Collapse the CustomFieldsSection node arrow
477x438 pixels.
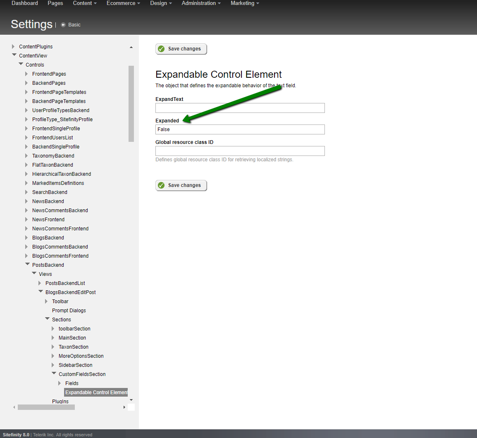pyautogui.click(x=54, y=373)
